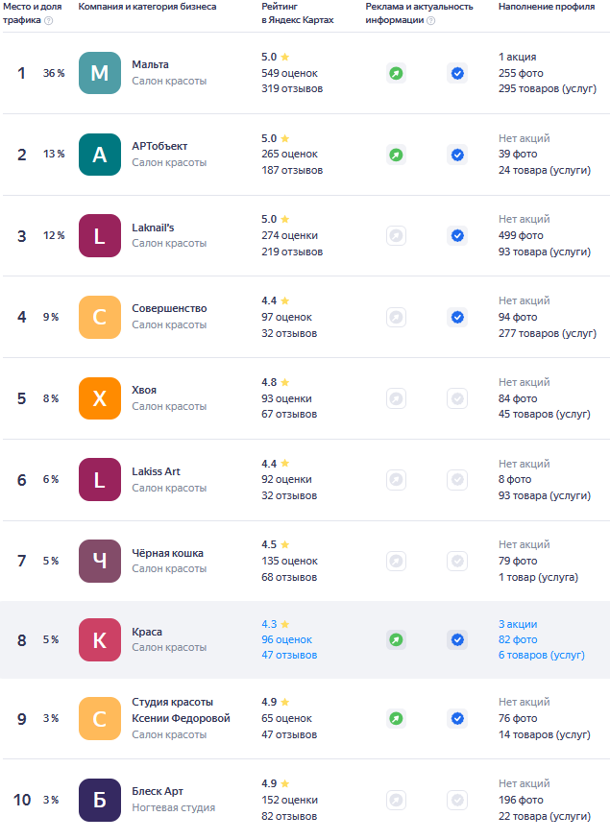Image resolution: width=610 pixels, height=840 pixels.
Task: Click the blue verified checkmark for Мальта
Action: click(457, 73)
